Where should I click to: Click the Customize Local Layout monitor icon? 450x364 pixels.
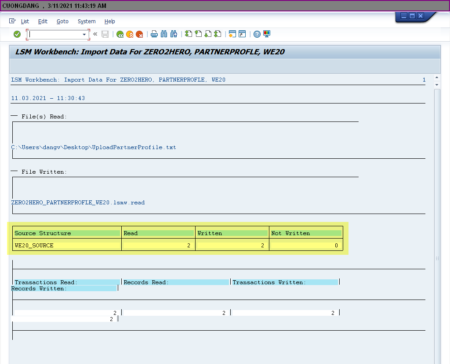[267, 34]
